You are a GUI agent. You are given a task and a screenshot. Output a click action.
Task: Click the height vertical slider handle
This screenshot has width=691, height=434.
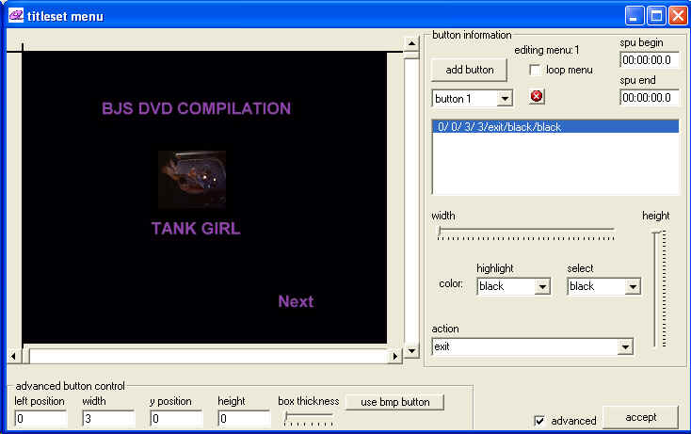point(656,233)
